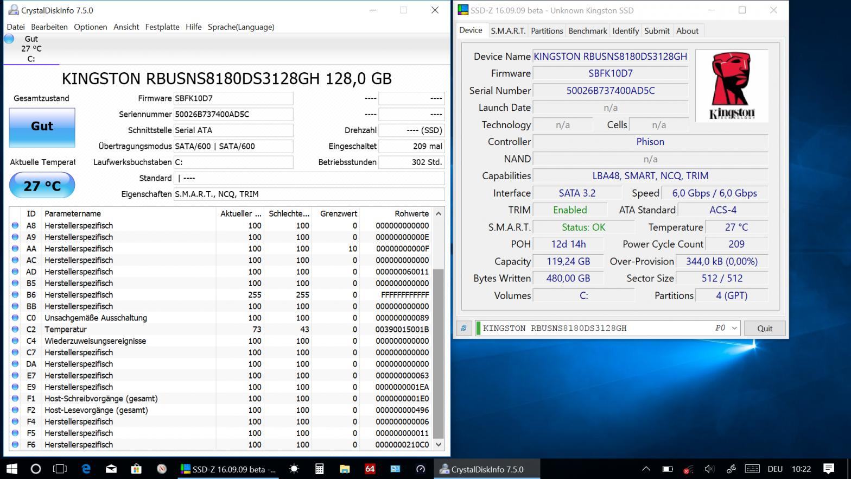The height and width of the screenshot is (479, 851).
Task: Open the Mail app from the taskbar
Action: pos(111,469)
